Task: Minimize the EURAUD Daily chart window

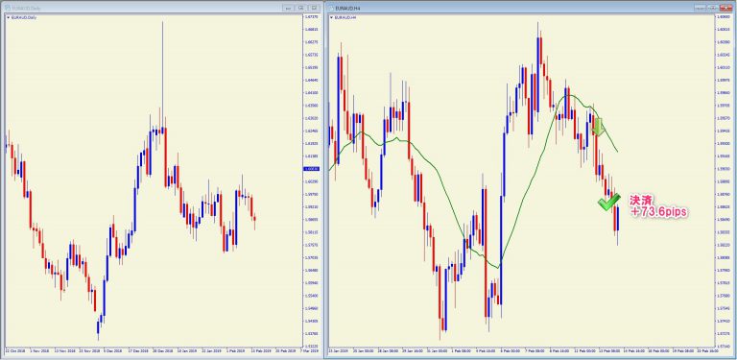Action: click(x=288, y=8)
